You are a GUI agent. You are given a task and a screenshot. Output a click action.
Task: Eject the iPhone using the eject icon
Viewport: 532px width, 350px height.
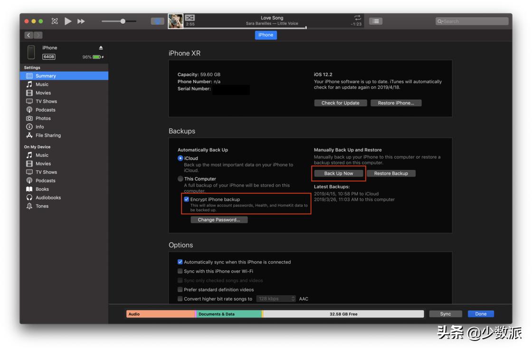coord(101,48)
